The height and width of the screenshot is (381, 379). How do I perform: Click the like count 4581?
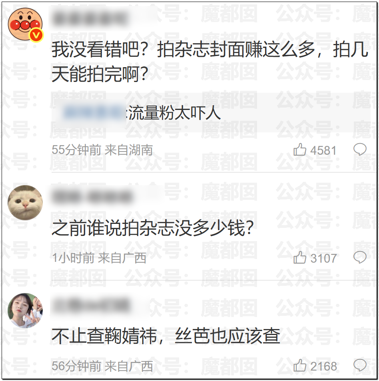pyautogui.click(x=323, y=150)
